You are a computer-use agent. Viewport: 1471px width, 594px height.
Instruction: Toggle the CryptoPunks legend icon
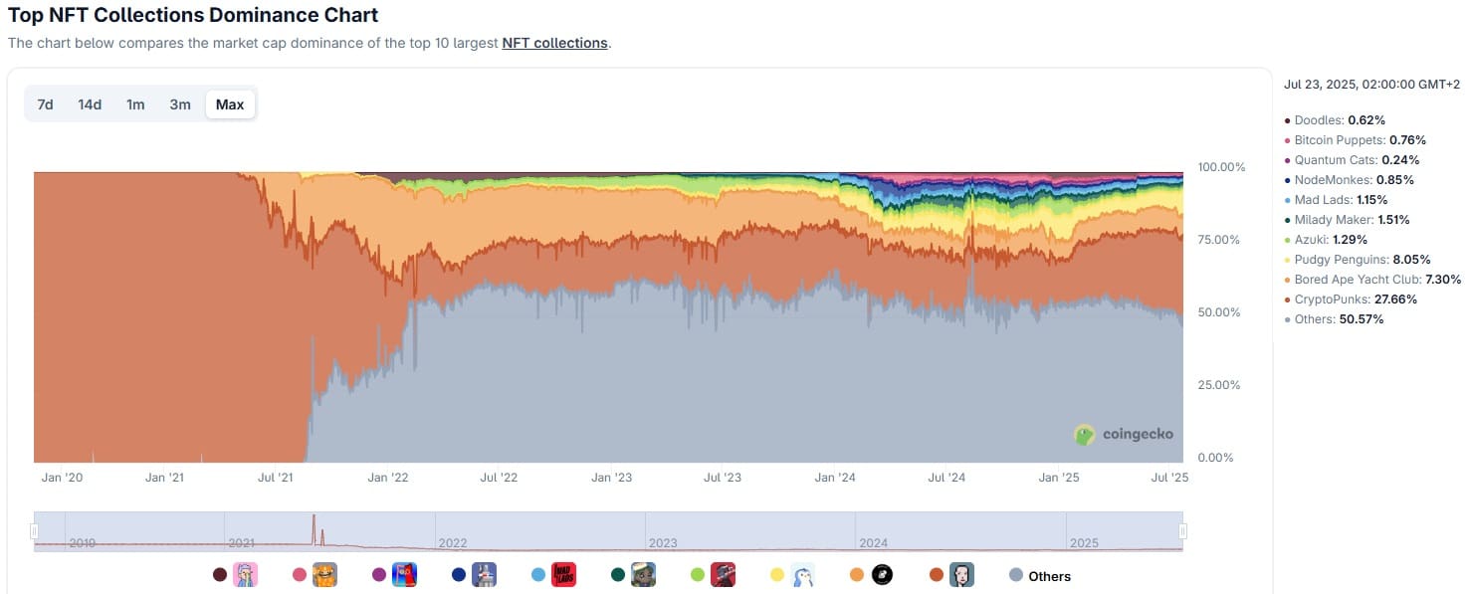(x=962, y=575)
